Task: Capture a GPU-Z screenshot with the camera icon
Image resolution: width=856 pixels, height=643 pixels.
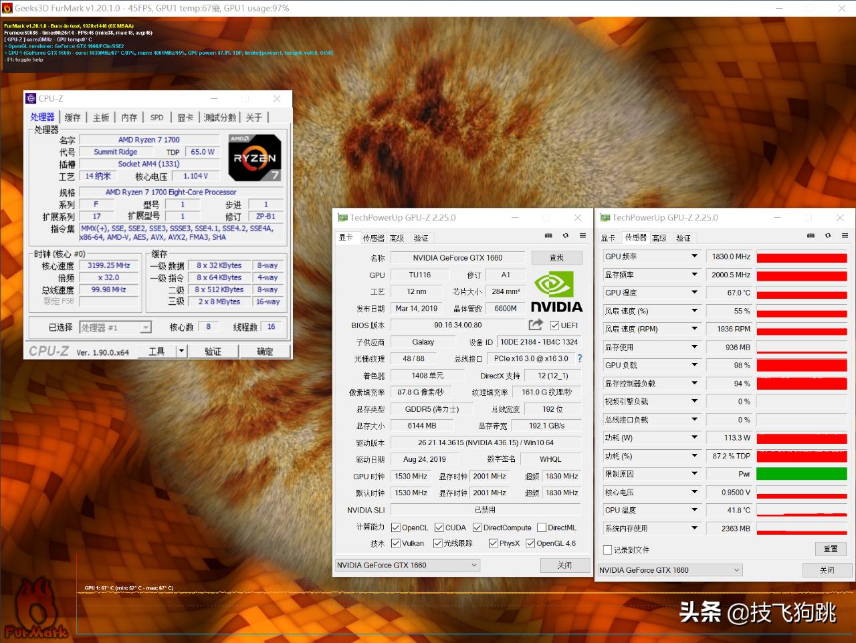Action: click(x=548, y=235)
